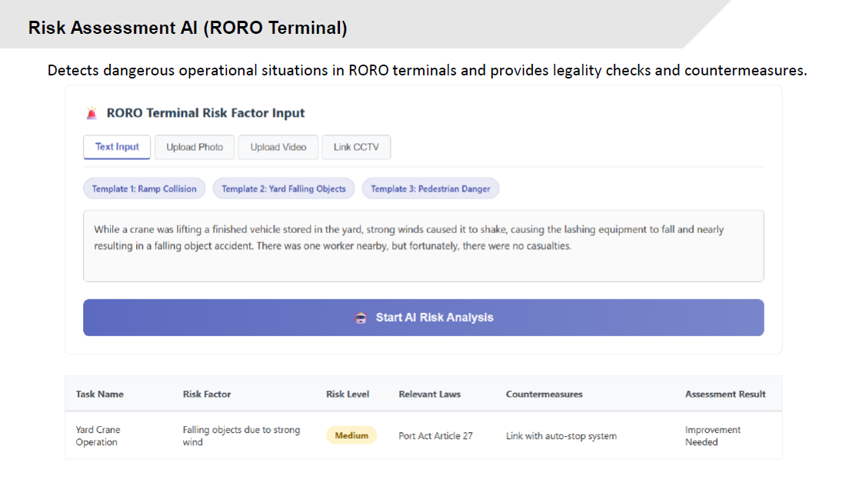Image resolution: width=859 pixels, height=480 pixels.
Task: Click the robot icon in Start button
Action: 361,318
